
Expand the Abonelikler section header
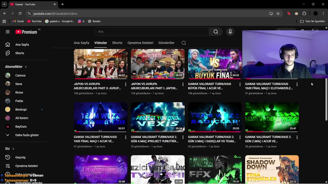coord(16,67)
